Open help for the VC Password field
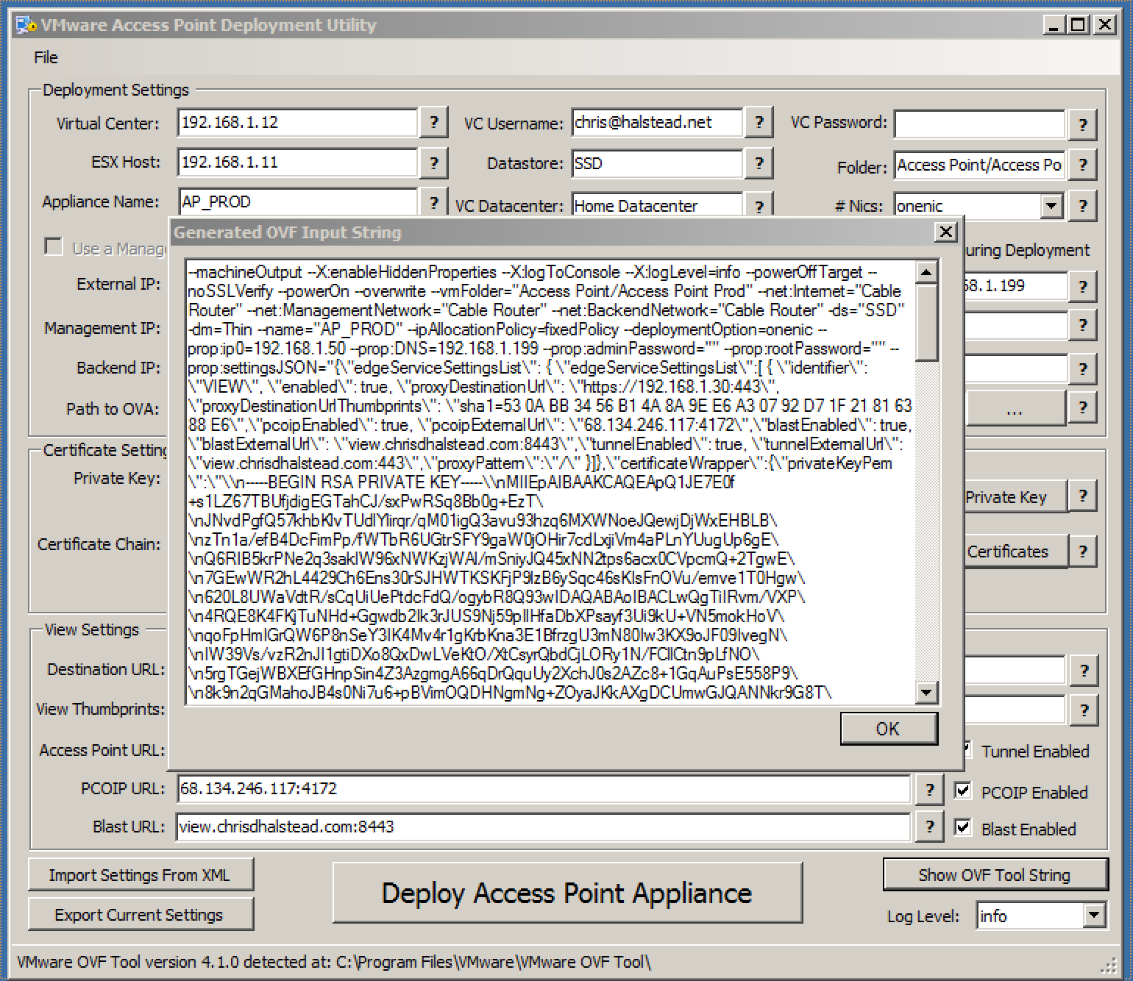1133x981 pixels. click(x=1082, y=124)
